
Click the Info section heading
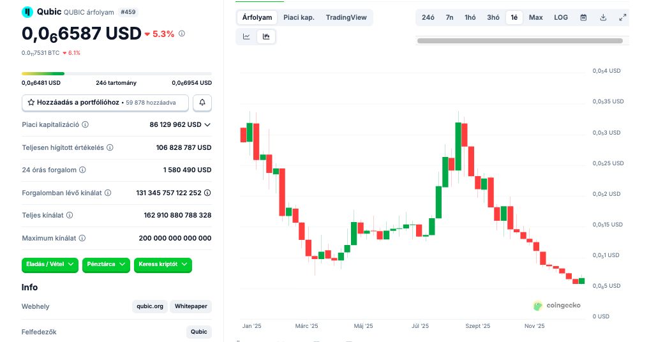30,287
